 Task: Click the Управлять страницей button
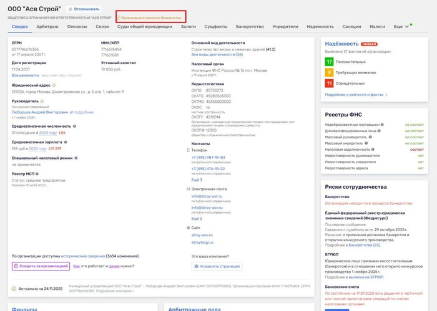216,266
